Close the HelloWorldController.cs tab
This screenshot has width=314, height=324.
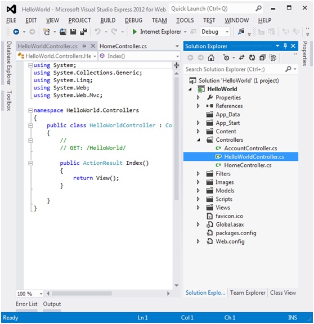point(93,46)
